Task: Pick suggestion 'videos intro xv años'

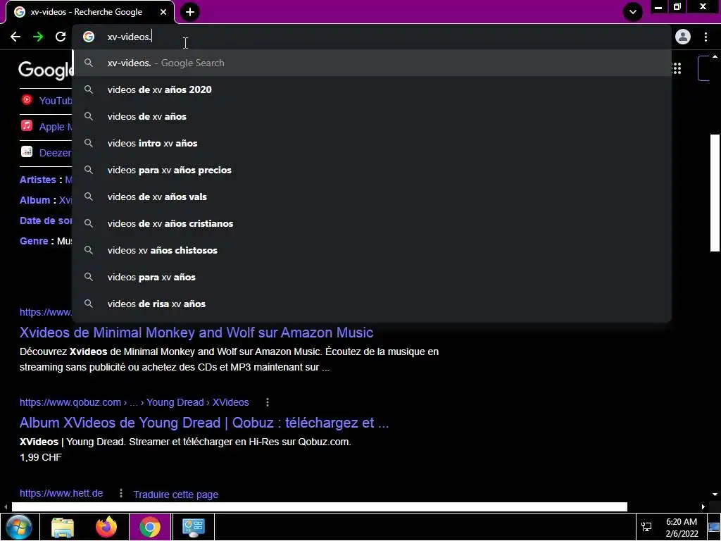Action: [x=372, y=143]
